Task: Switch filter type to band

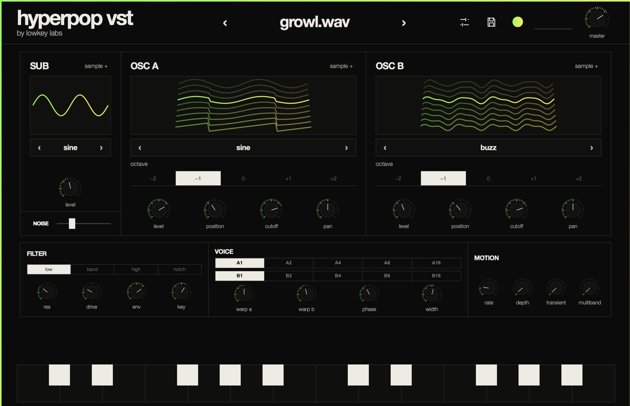Action: 92,269
